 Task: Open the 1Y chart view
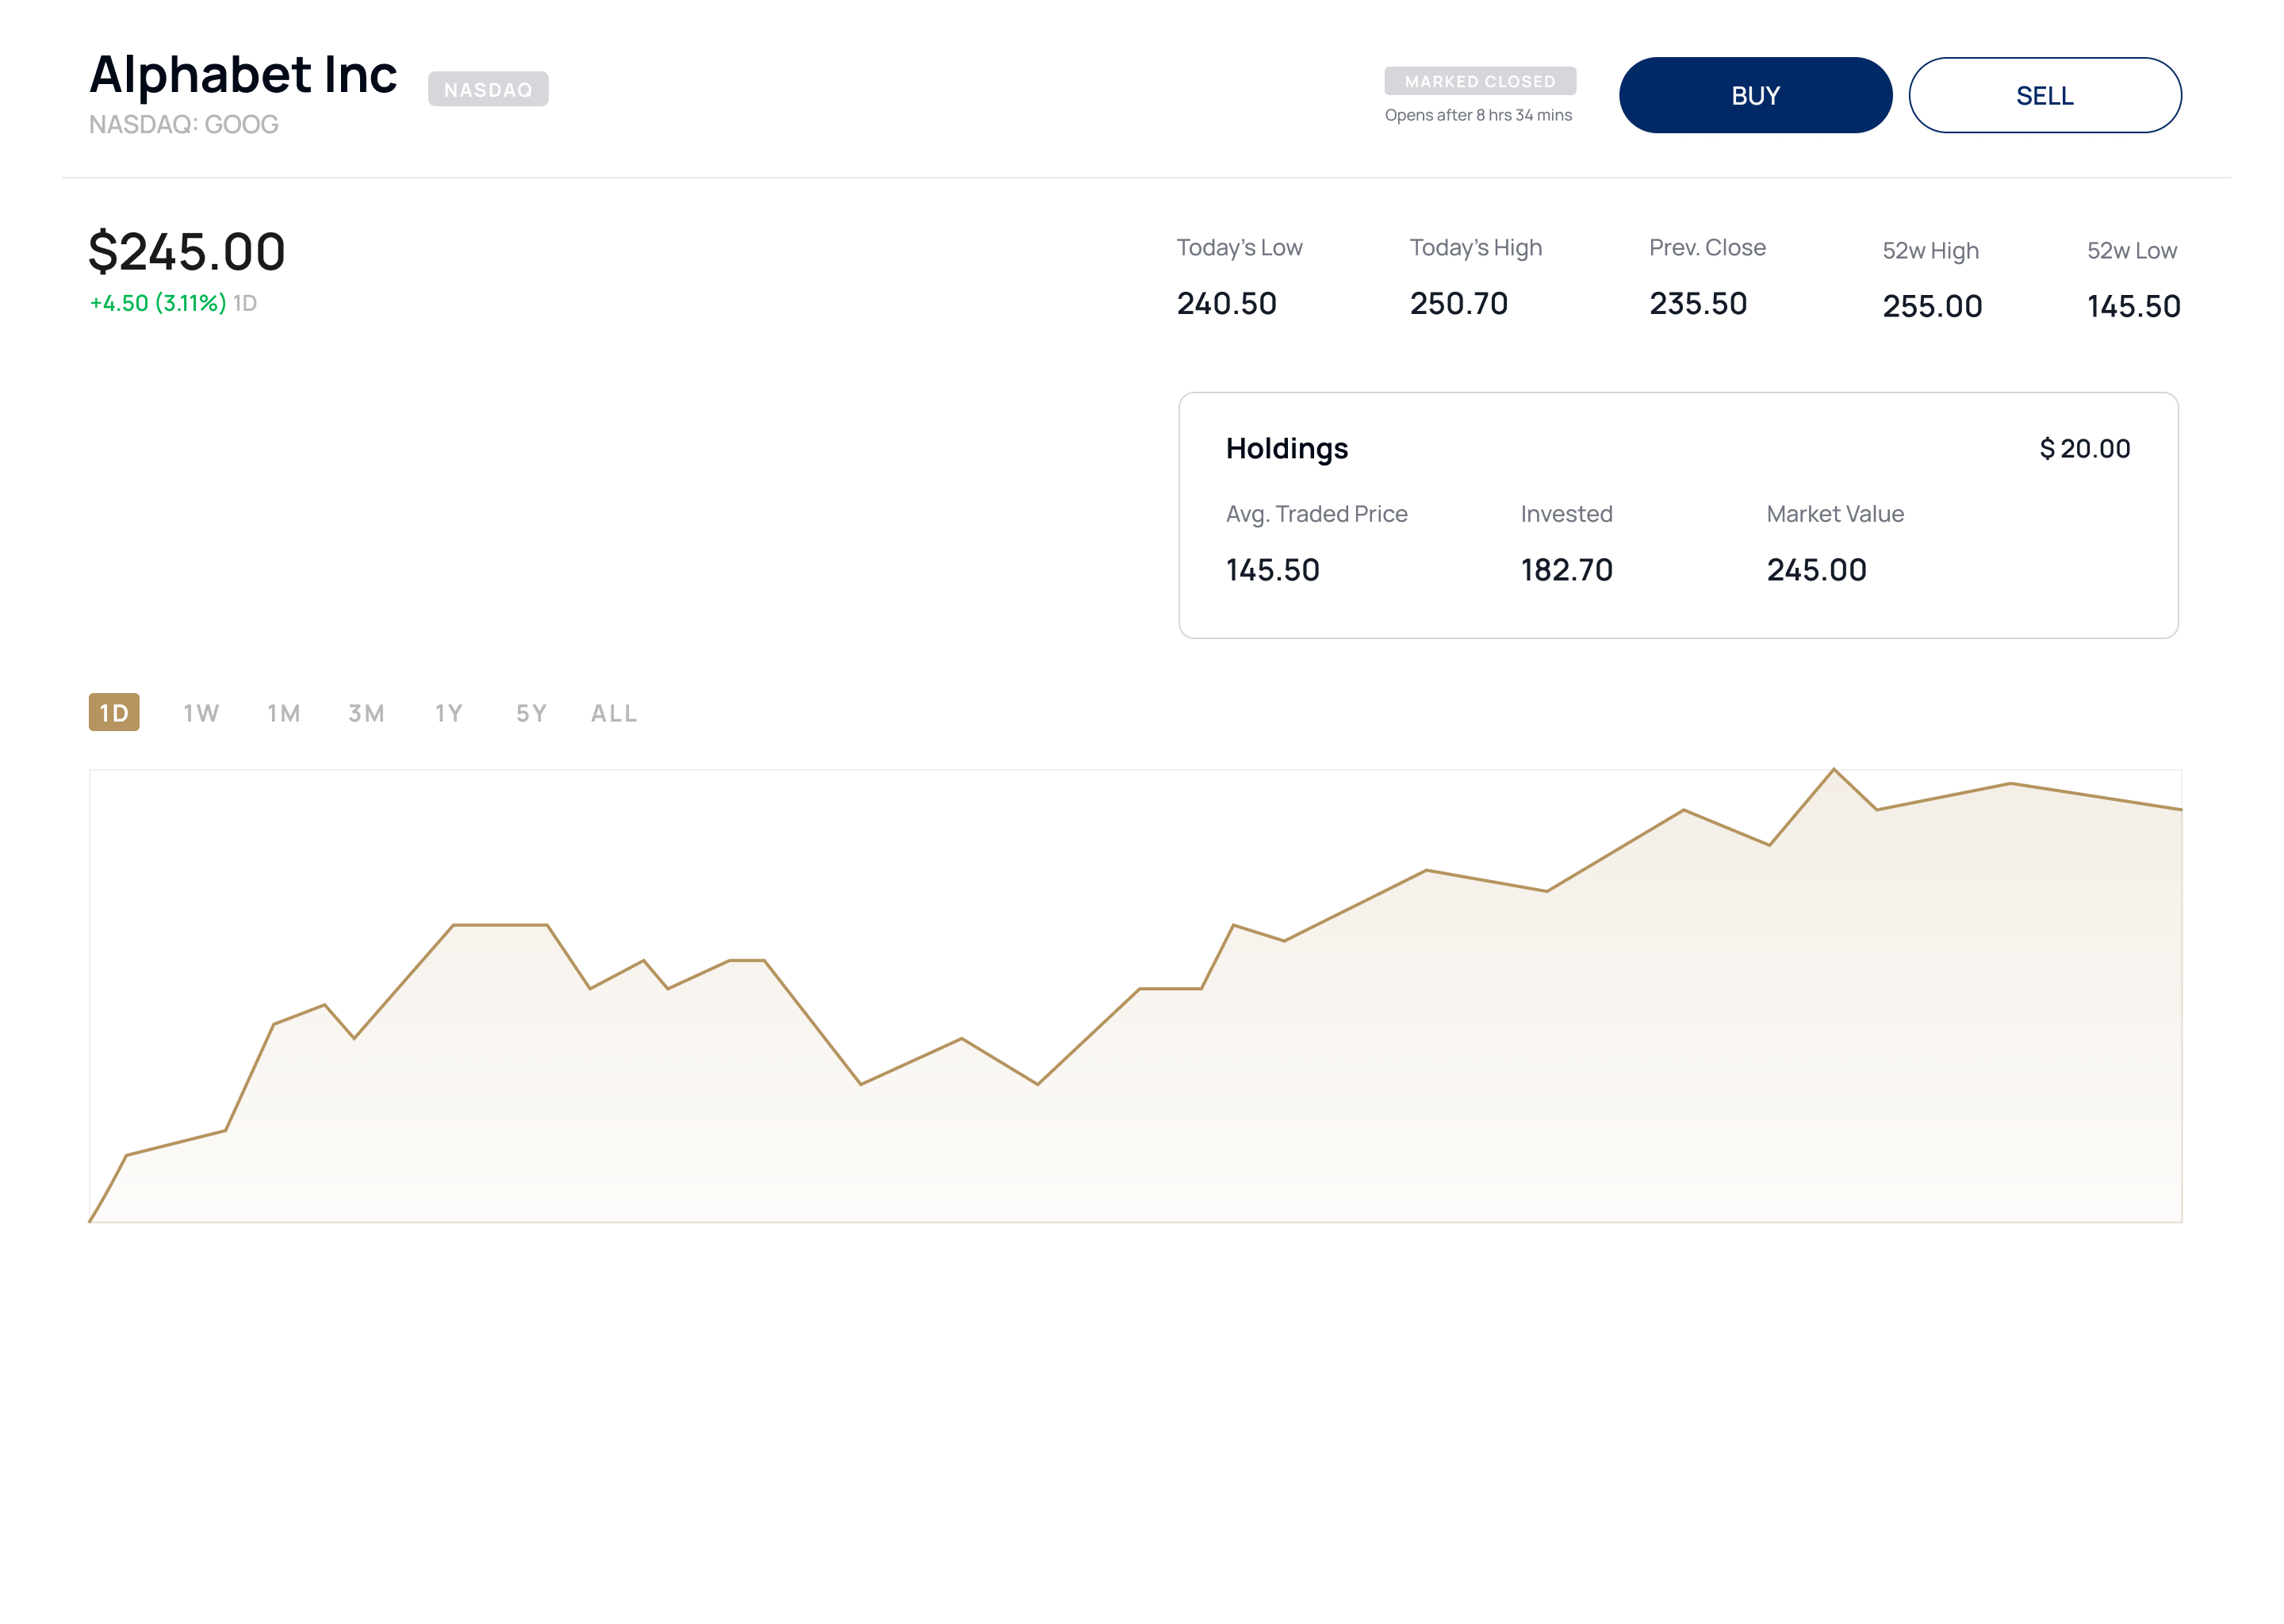448,713
